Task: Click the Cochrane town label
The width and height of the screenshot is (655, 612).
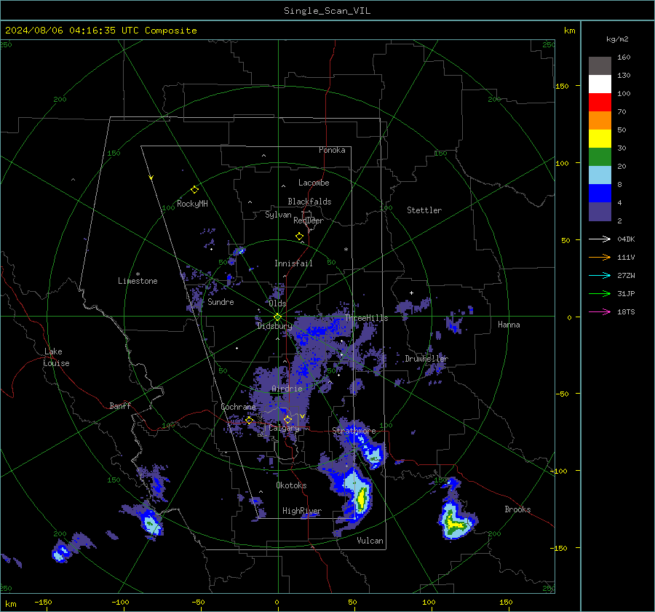Action: (238, 407)
